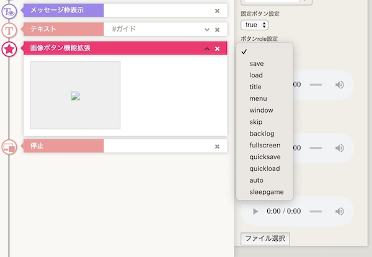Click the テキスト row T circle icon
Screen dimensions: 372x257
coord(9,30)
